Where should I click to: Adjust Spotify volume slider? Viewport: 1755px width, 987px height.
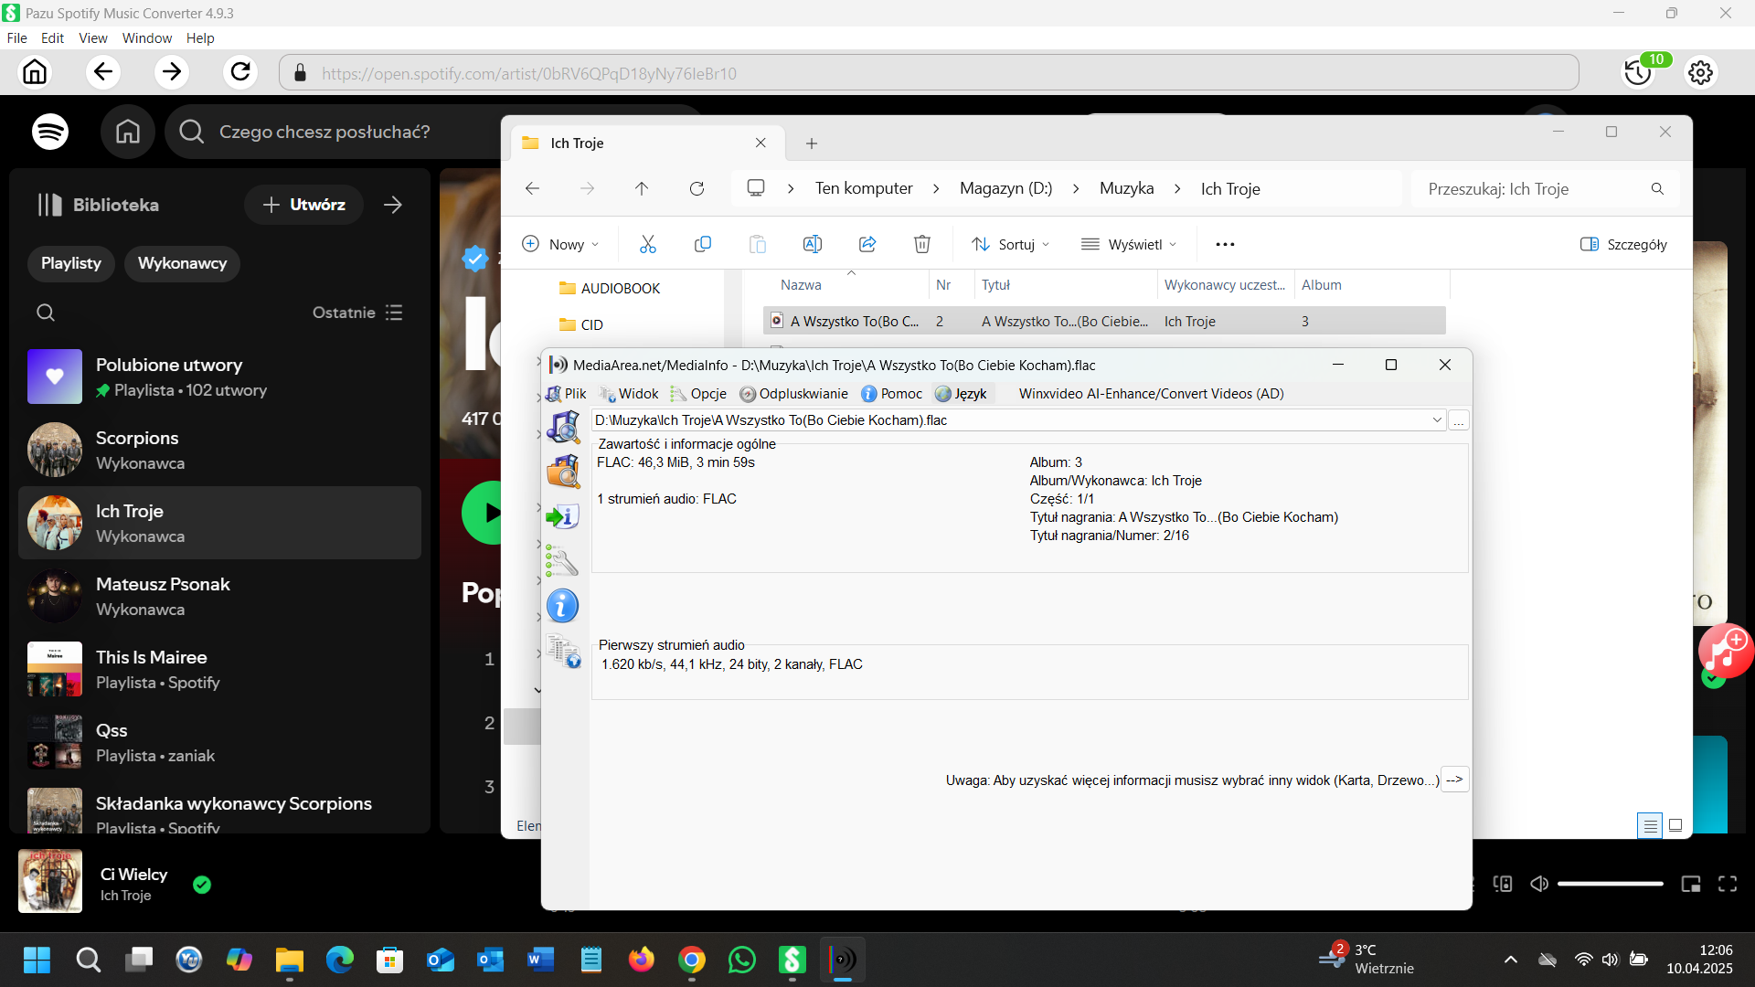coord(1610,884)
